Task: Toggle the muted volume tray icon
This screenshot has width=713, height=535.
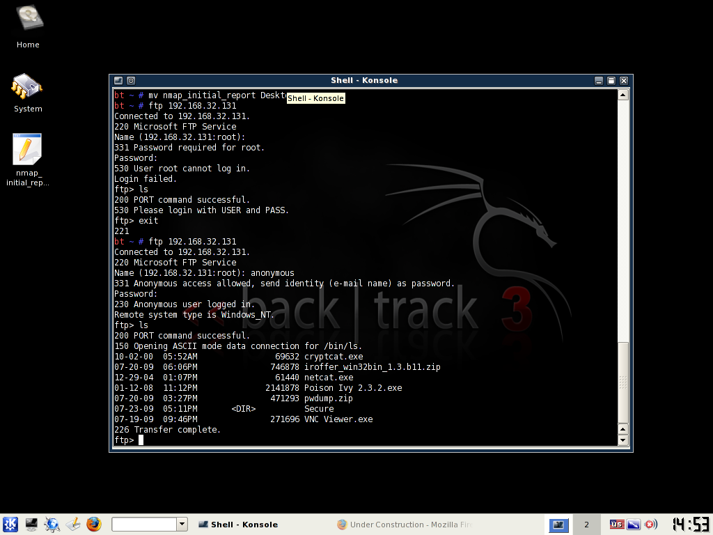Action: [x=650, y=524]
